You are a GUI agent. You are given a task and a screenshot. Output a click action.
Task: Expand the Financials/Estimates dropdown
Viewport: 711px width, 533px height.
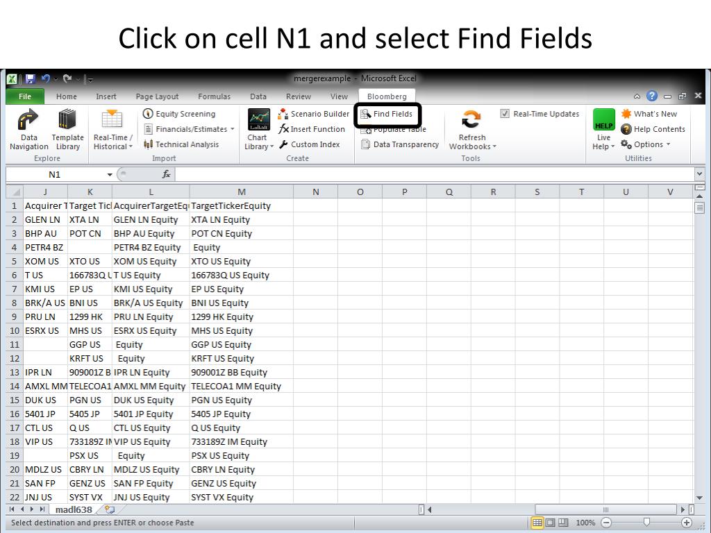(x=232, y=129)
